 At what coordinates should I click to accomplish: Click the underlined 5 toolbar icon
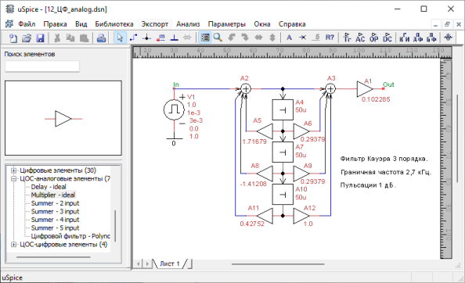pyautogui.click(x=316, y=38)
